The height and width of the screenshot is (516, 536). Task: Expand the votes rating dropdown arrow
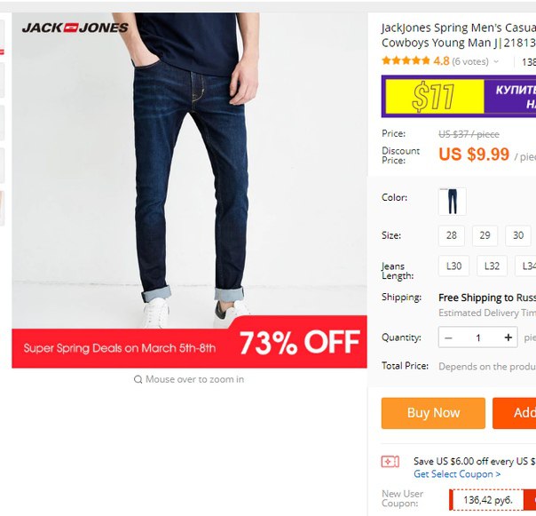496,61
